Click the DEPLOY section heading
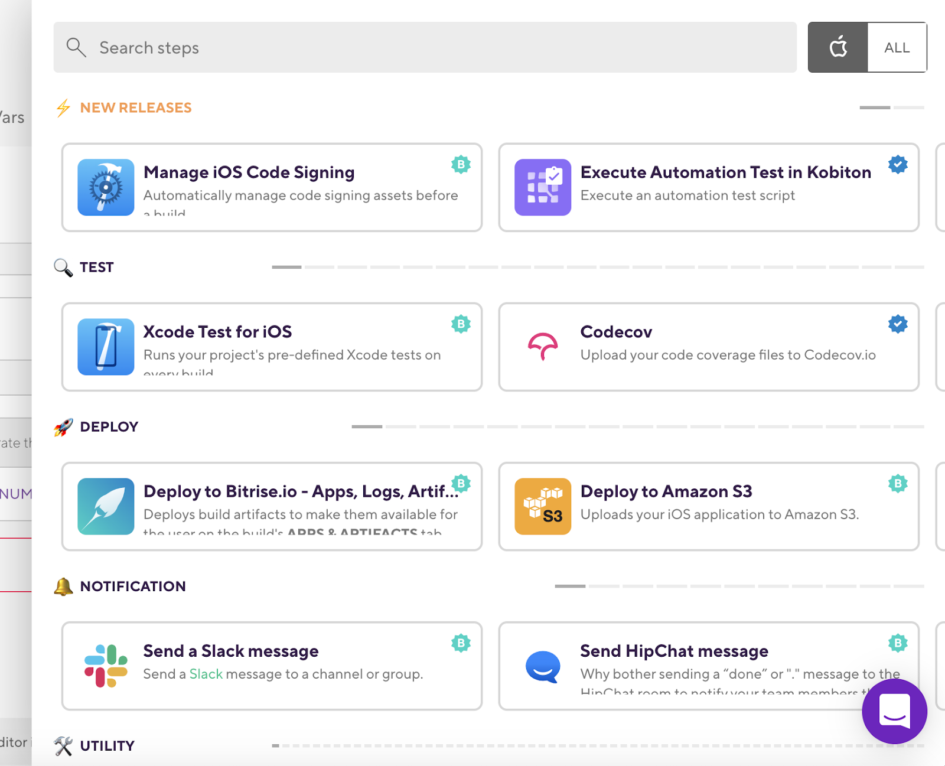945x766 pixels. point(109,427)
